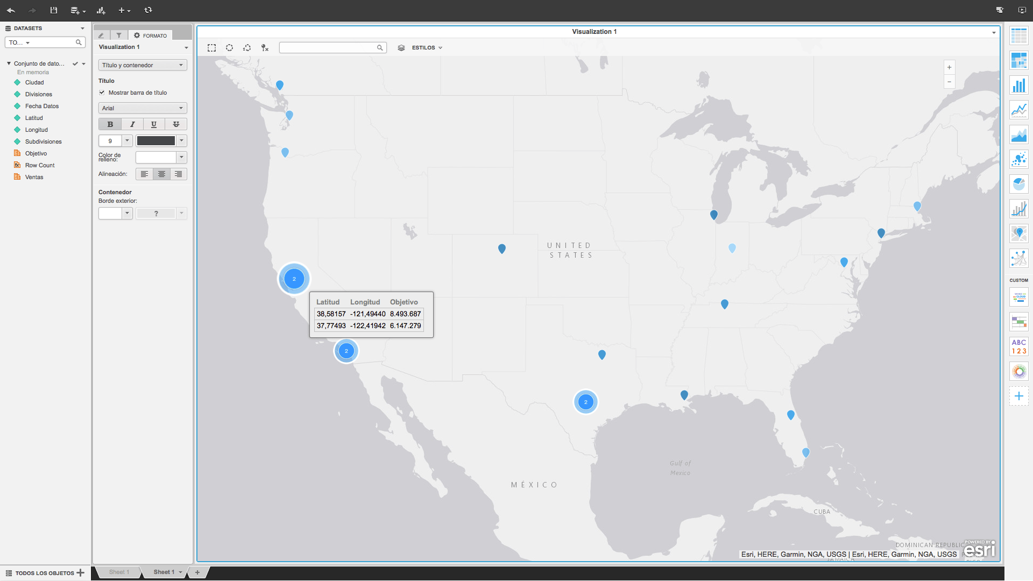This screenshot has height=581, width=1033.
Task: Align title text left
Action: click(144, 174)
